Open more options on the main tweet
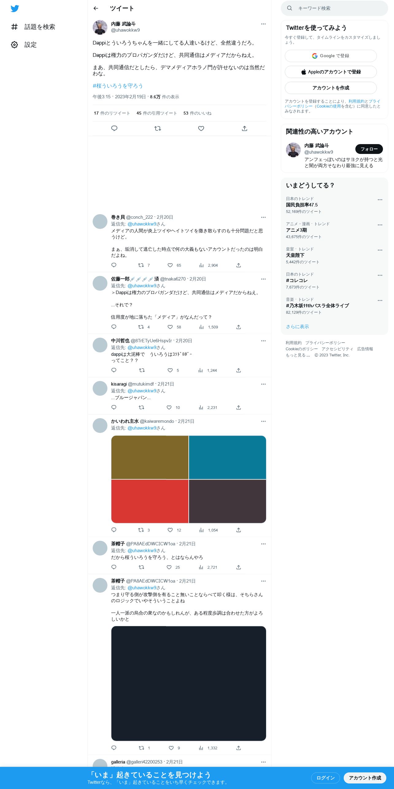Screen dimensions: 394x789 point(263,24)
